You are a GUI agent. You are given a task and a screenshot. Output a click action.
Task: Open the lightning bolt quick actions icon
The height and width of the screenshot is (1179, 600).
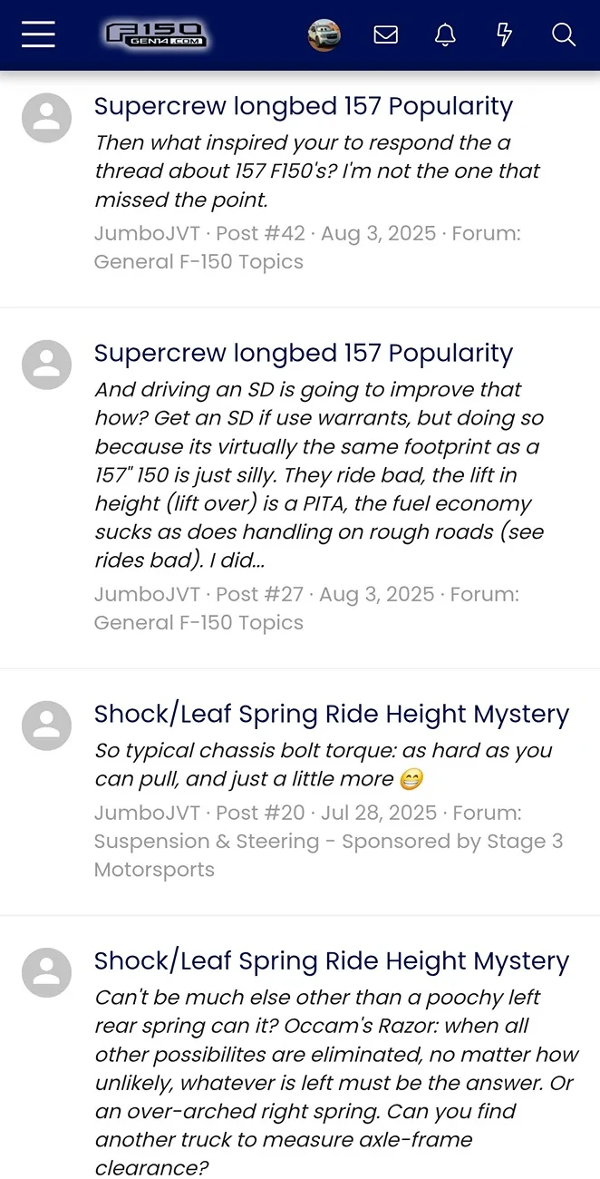[504, 34]
